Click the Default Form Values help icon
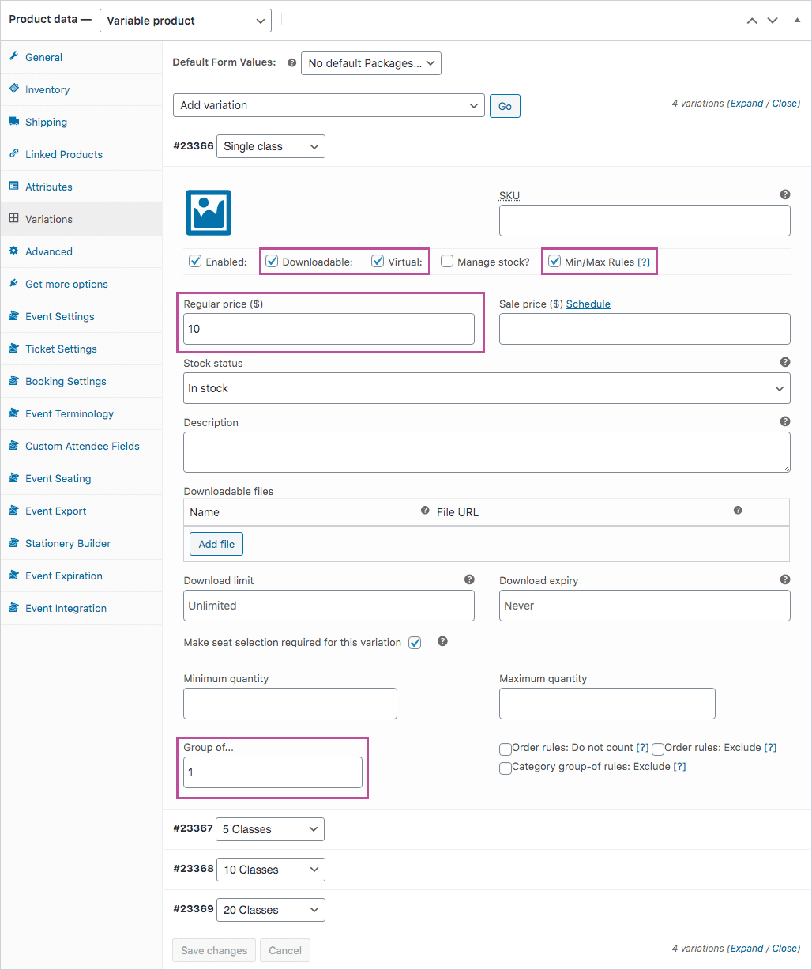This screenshot has height=970, width=812. pos(291,63)
